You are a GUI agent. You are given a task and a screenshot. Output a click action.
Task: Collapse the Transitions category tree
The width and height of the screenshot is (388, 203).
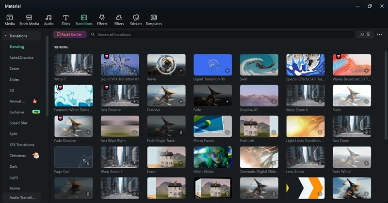click(5, 36)
